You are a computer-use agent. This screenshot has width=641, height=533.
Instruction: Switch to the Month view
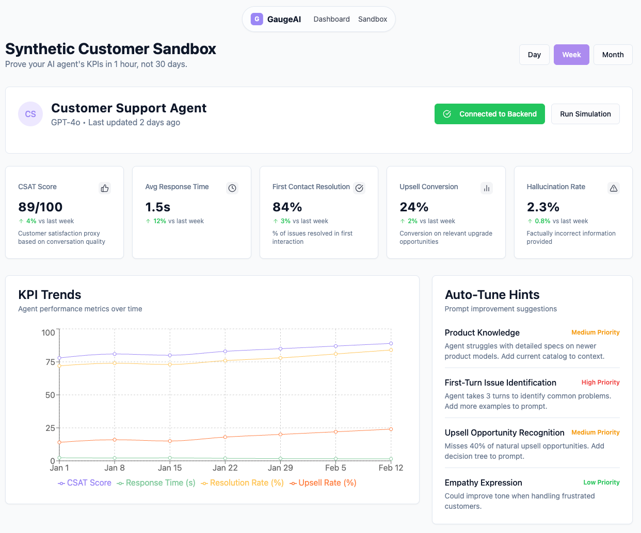[613, 54]
